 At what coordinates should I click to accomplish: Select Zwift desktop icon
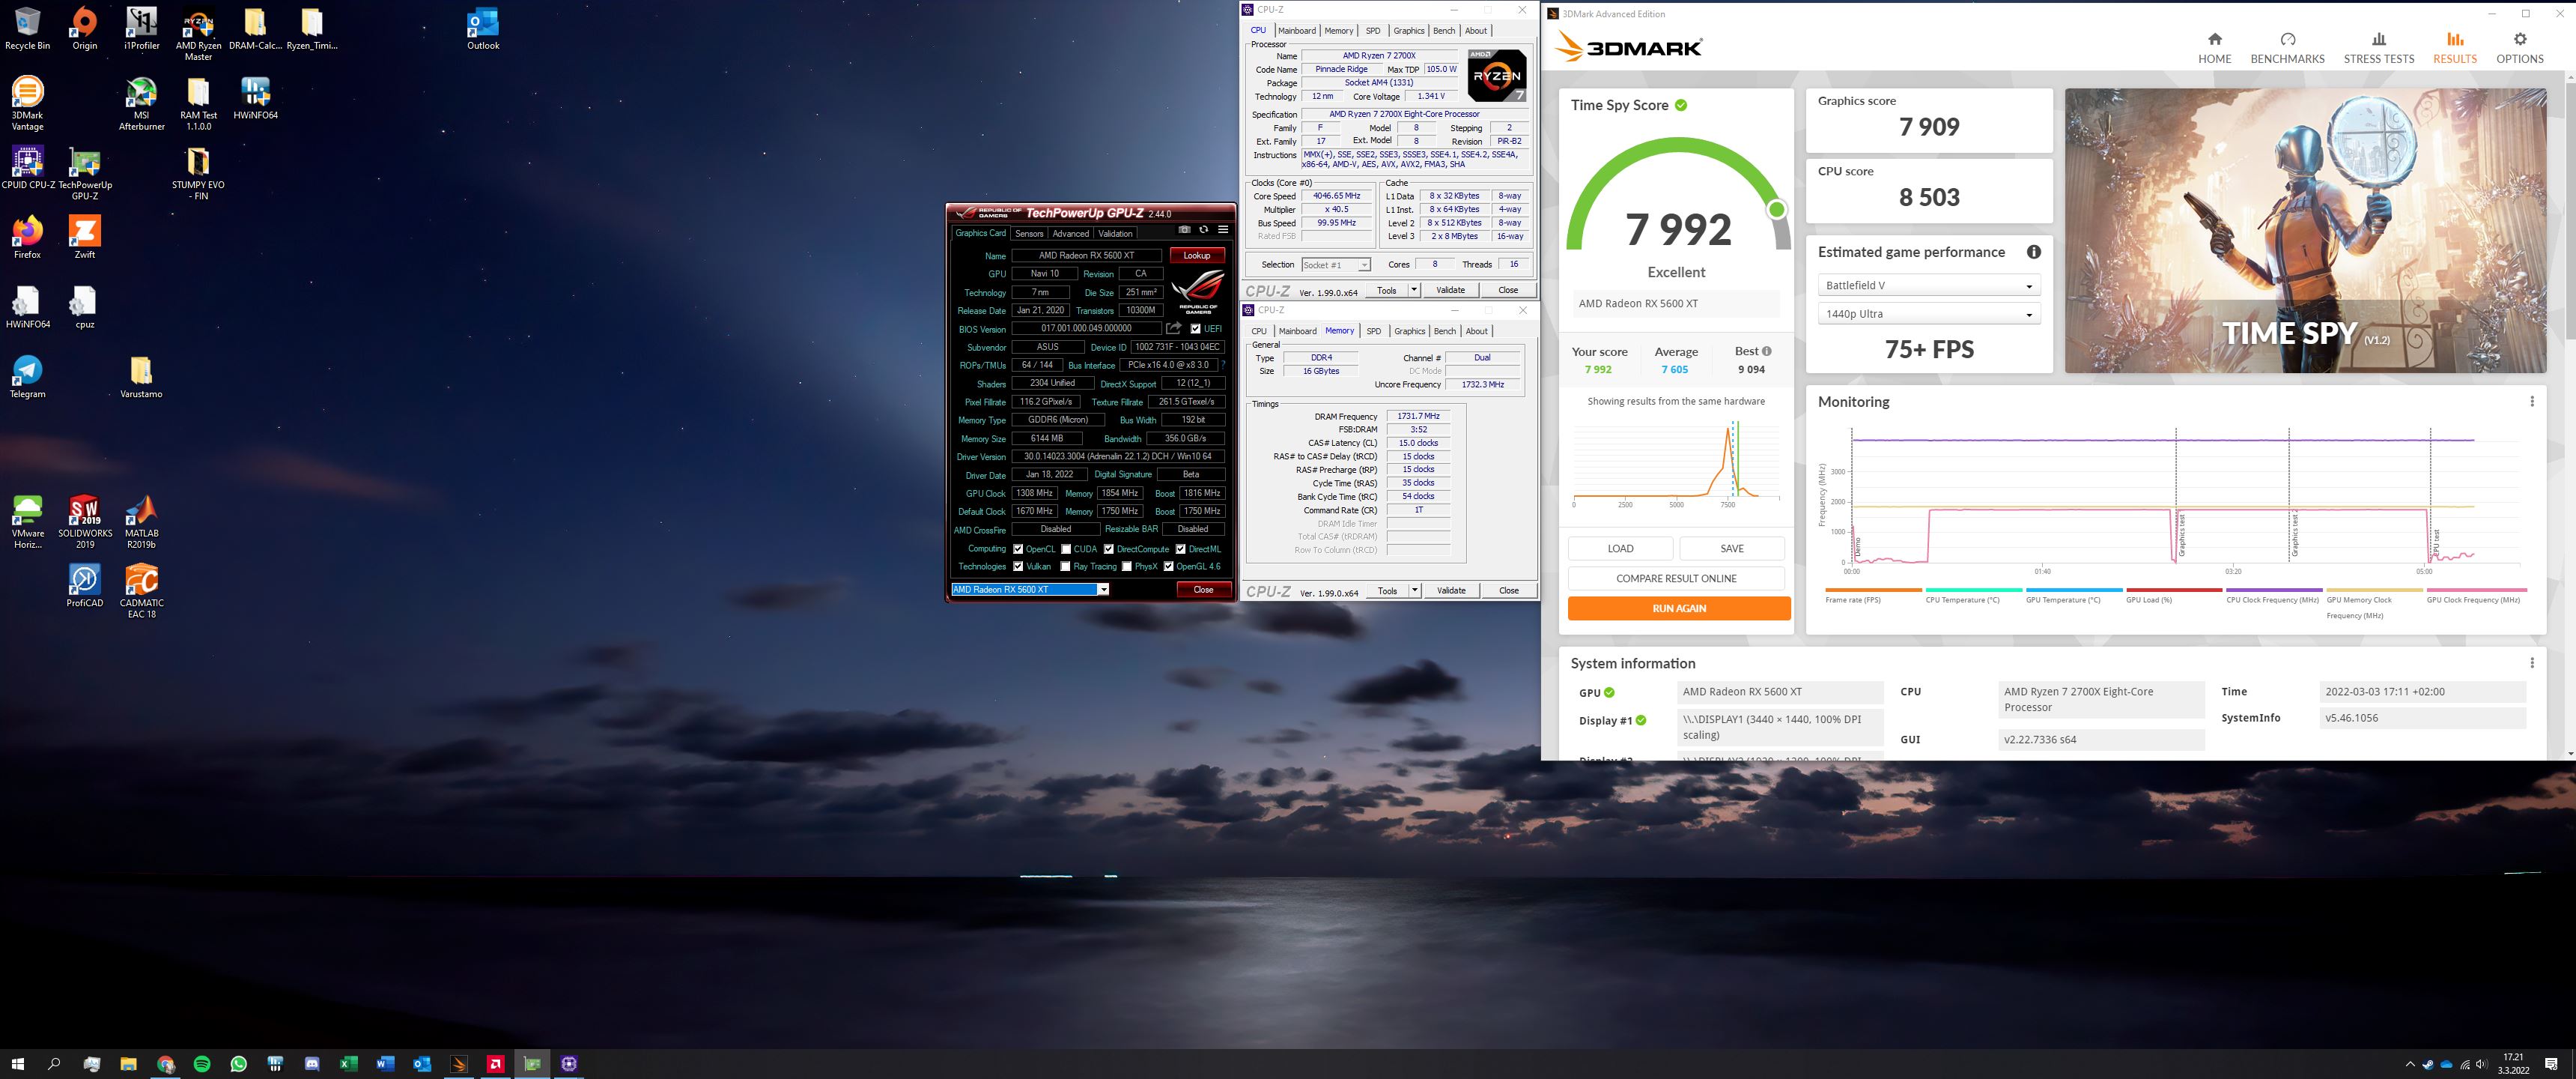pos(85,238)
